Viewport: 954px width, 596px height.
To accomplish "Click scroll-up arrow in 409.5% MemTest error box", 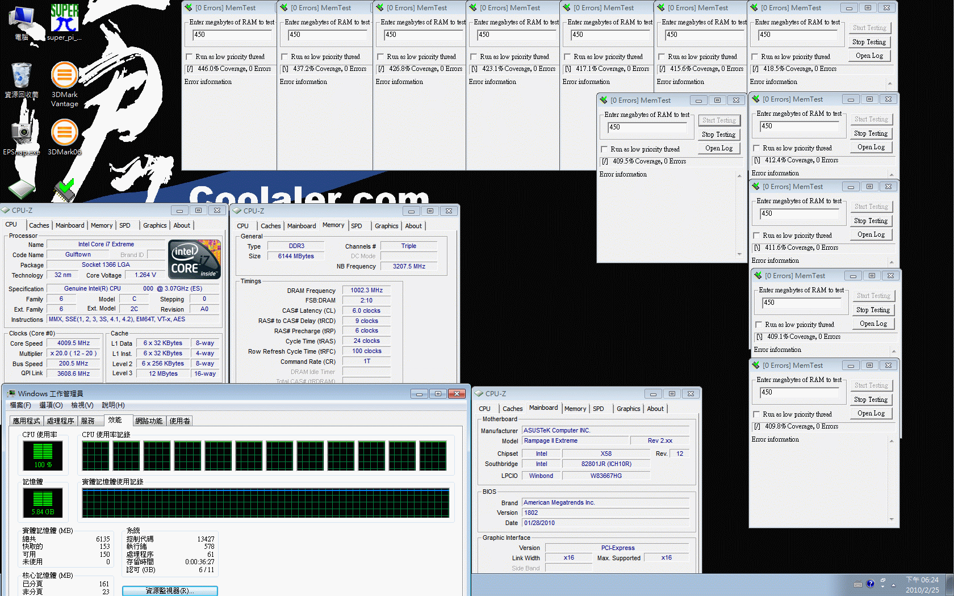I will click(x=739, y=176).
